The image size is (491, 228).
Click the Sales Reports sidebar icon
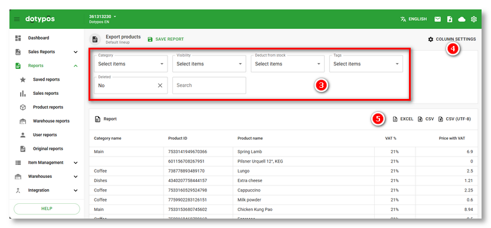coord(18,52)
